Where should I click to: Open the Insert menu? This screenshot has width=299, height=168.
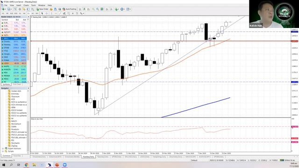pyautogui.click(x=19, y=5)
